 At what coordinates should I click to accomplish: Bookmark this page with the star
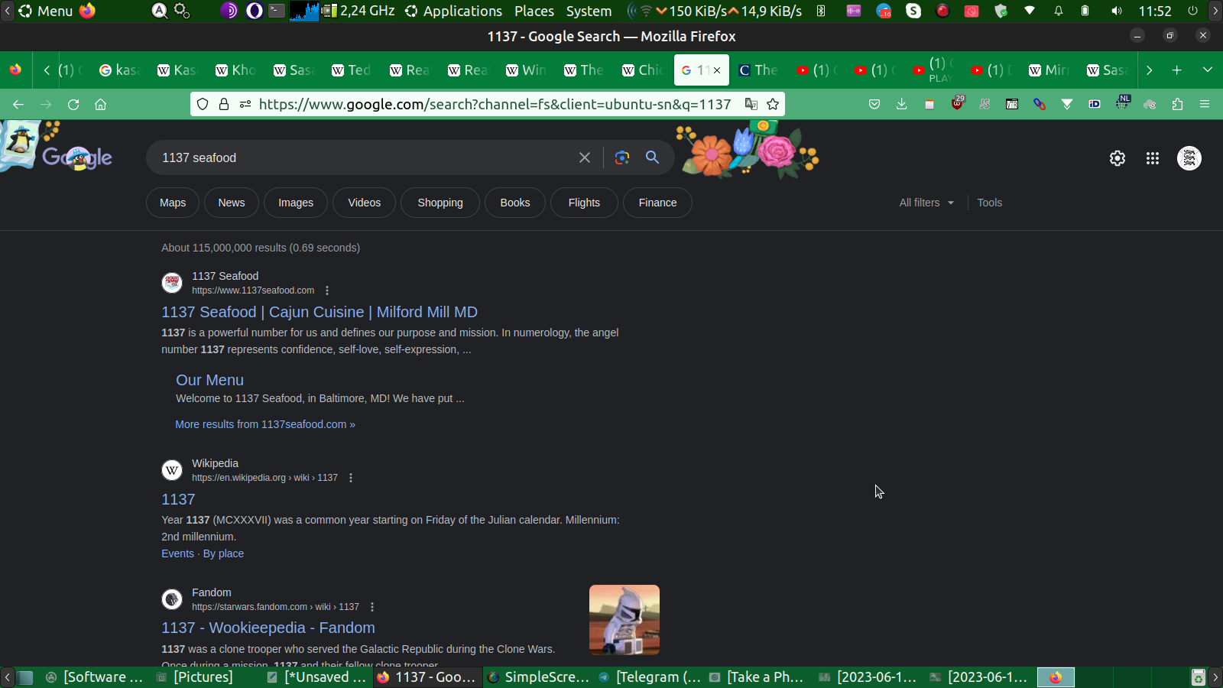[x=773, y=104]
